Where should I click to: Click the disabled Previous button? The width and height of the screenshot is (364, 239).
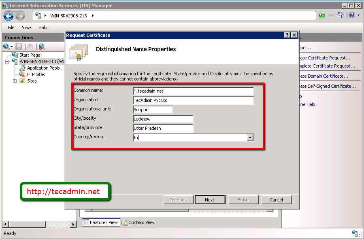click(x=178, y=200)
